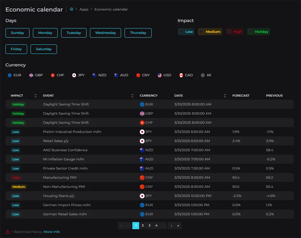The height and width of the screenshot is (238, 301).
Task: Click Economic calendar breadcrumb item
Action: point(111,9)
